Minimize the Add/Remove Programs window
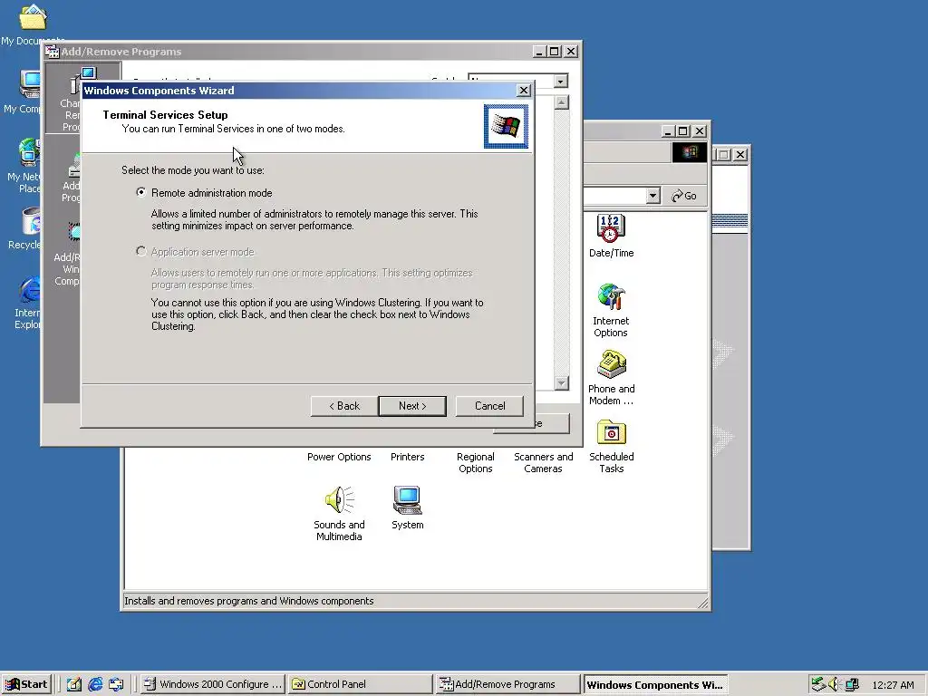The width and height of the screenshot is (928, 696). pyautogui.click(x=539, y=52)
